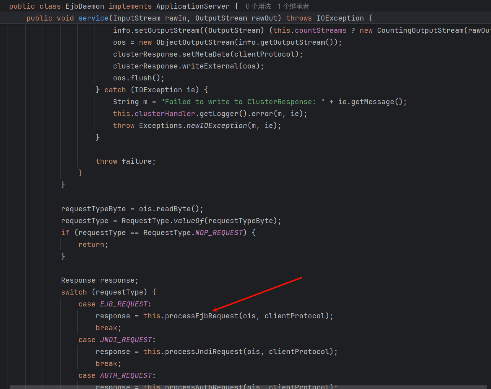This screenshot has width=491, height=389.
Task: Click the ApplicationServer interface name
Action: point(193,6)
